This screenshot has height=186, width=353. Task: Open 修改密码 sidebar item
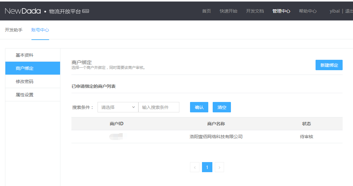[25, 82]
